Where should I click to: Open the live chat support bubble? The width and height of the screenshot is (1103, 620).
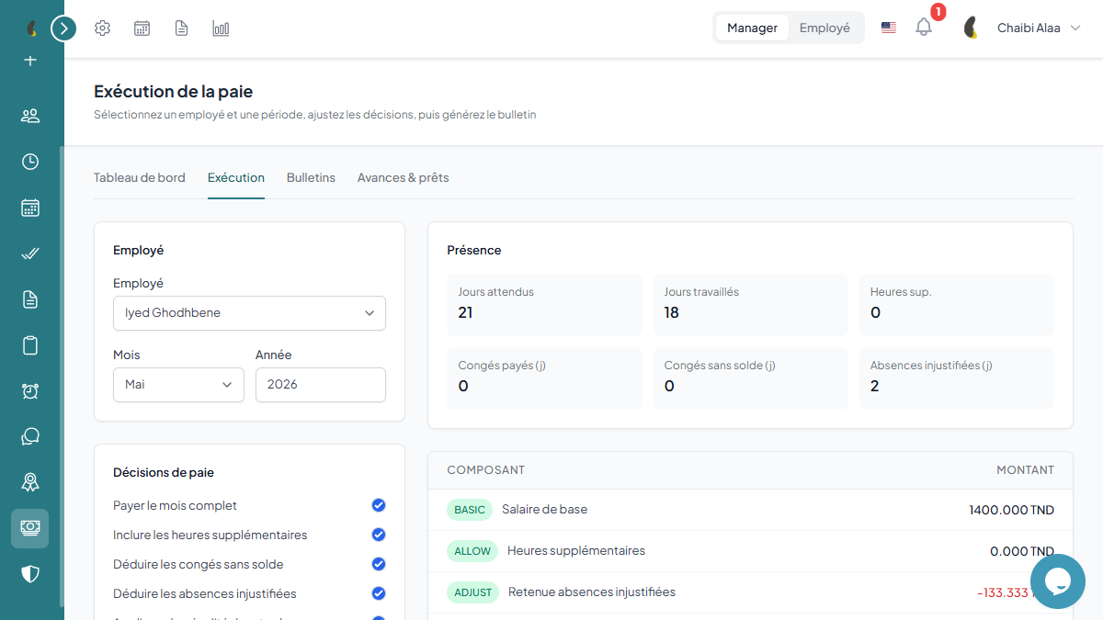(x=1058, y=581)
